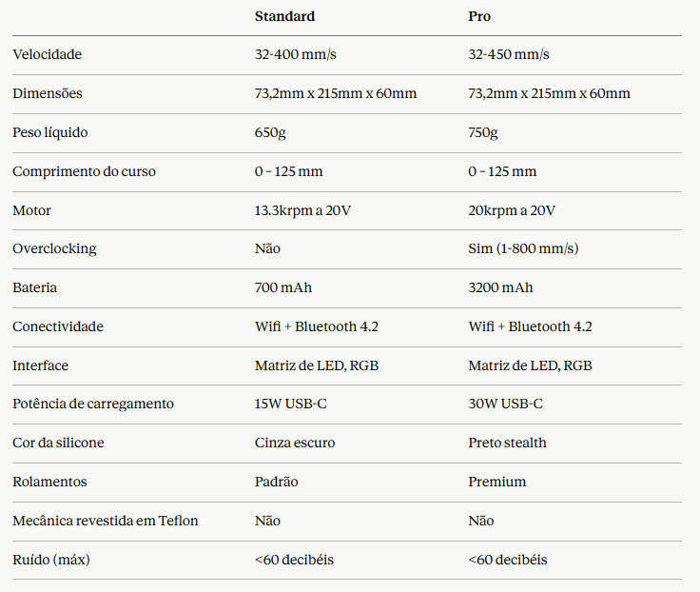Screen dimensions: 700x592
Task: Click the 650g Standard weight value
Action: pos(270,132)
